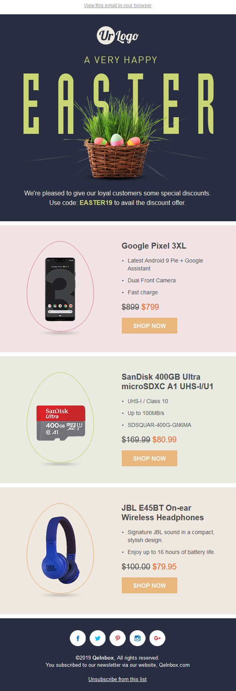
Task: Open the Instagram social icon
Action: pyautogui.click(x=138, y=638)
